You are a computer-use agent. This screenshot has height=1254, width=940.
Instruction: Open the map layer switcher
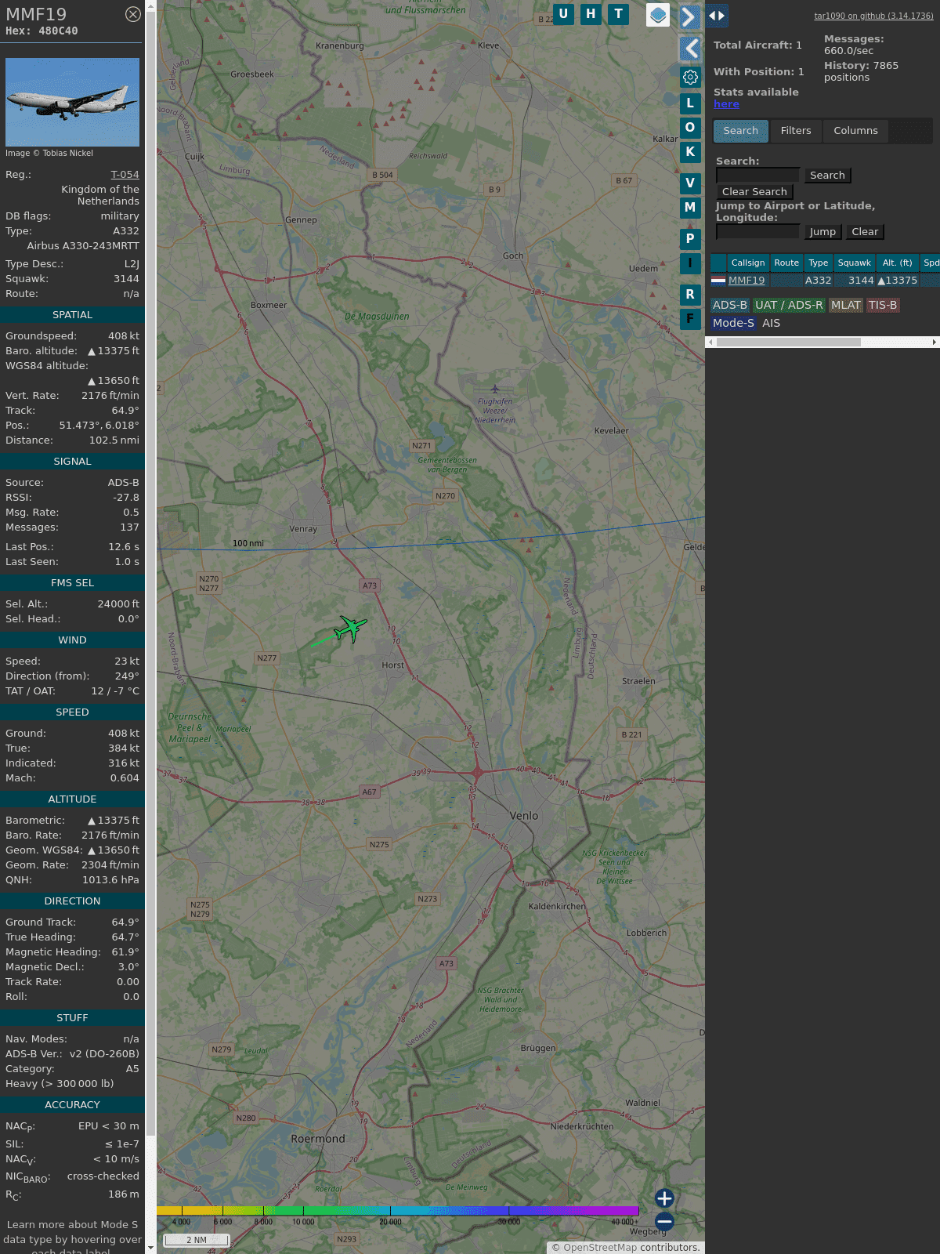coord(658,14)
